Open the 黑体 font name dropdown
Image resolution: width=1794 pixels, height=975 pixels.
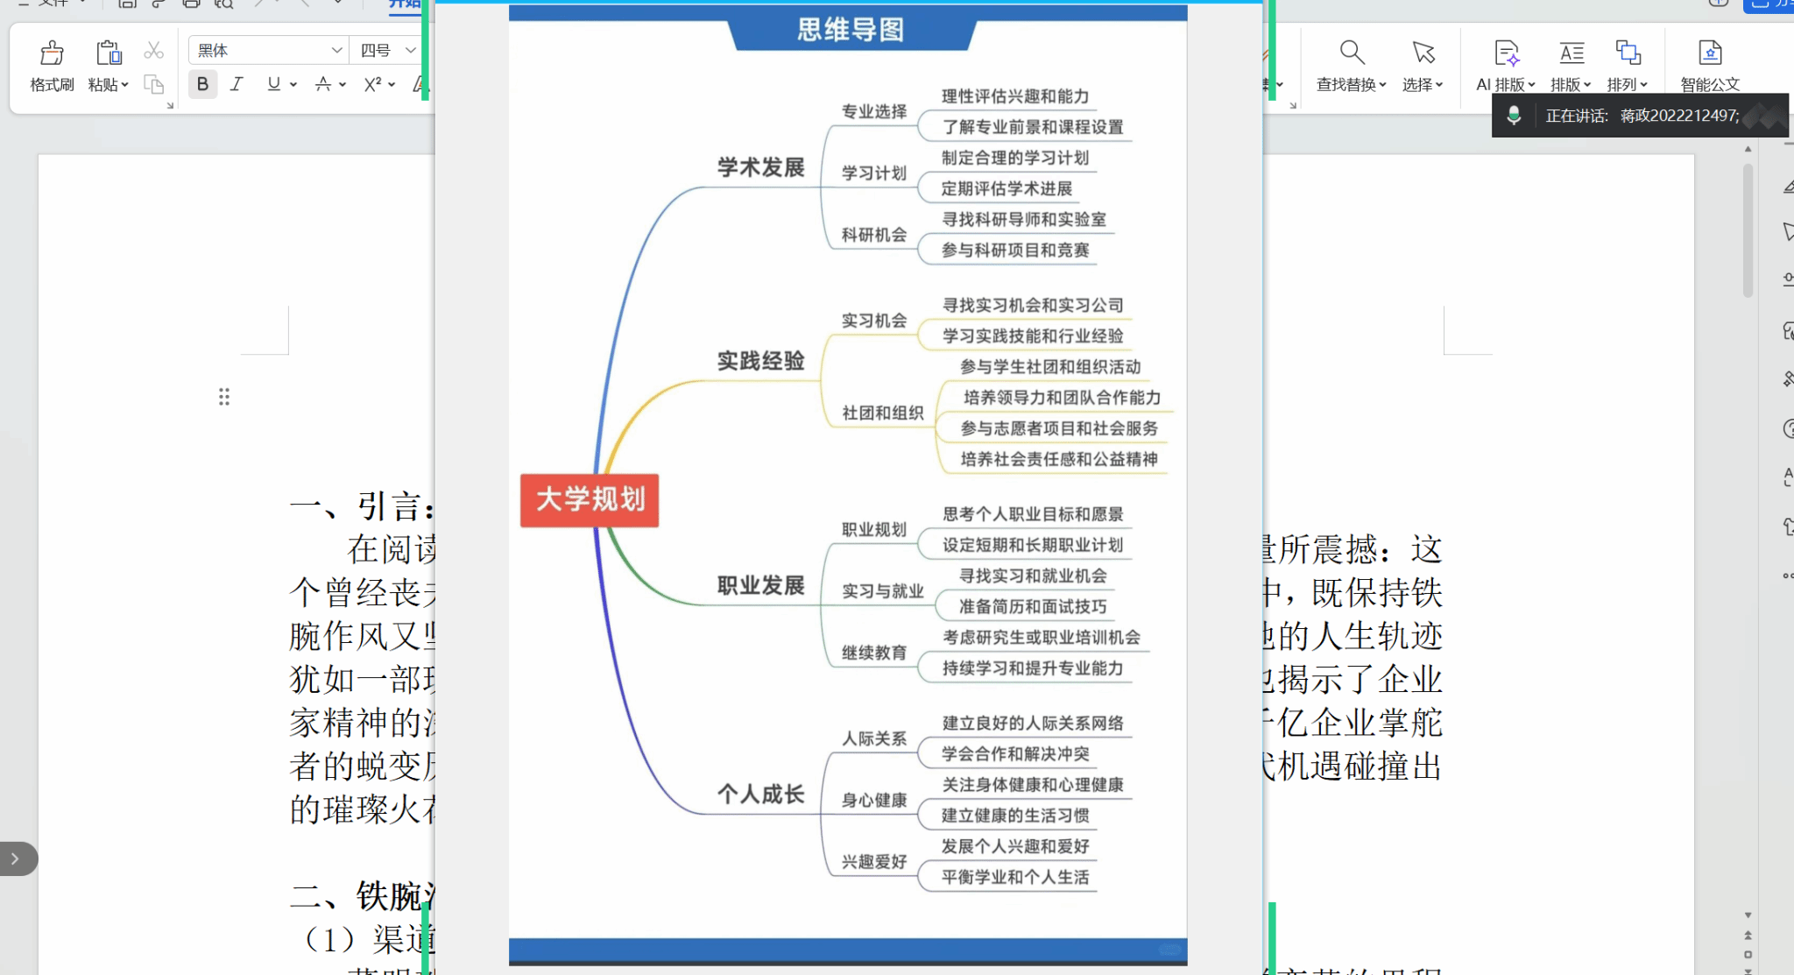click(x=336, y=51)
